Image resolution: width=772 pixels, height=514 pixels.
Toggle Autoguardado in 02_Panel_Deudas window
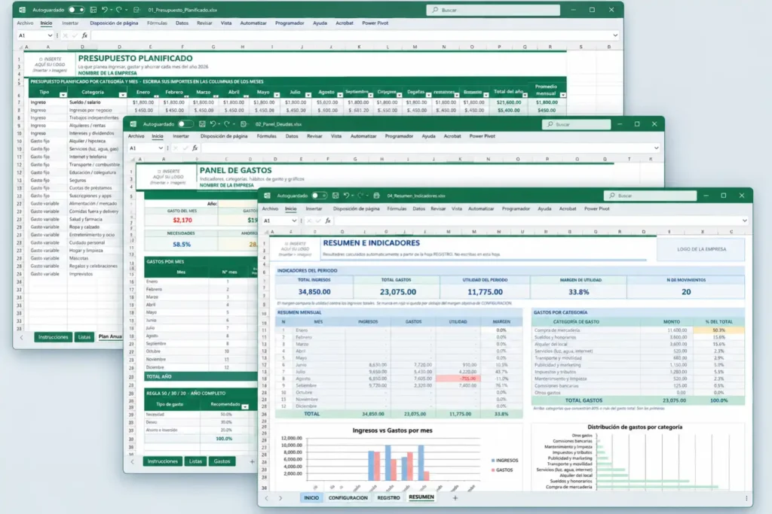[185, 124]
